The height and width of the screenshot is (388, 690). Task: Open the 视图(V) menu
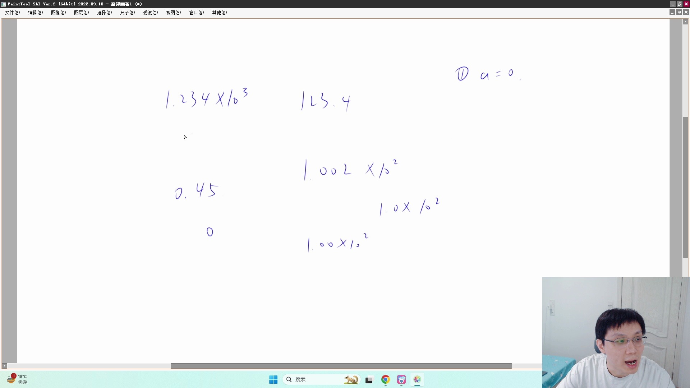click(x=174, y=13)
